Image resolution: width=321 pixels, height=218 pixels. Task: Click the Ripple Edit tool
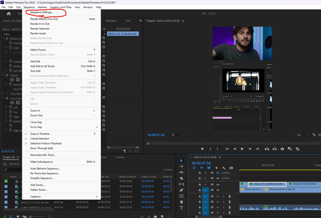pyautogui.click(x=181, y=172)
